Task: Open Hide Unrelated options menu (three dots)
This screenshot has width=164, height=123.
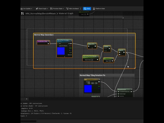Action: [80, 8]
